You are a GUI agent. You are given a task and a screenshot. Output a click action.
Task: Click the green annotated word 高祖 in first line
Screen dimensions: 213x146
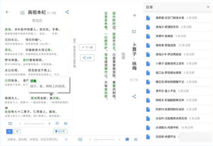click(8, 29)
